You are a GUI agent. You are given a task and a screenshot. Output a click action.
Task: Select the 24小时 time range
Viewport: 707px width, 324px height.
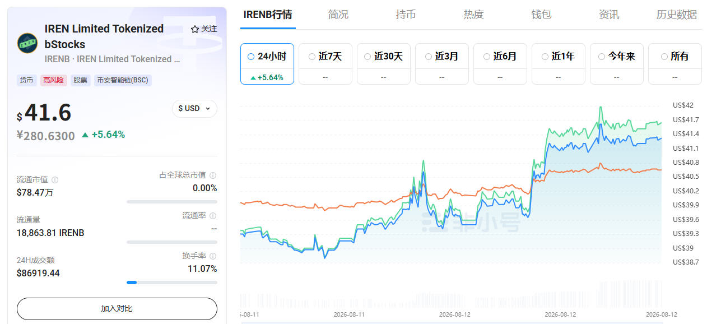(267, 64)
